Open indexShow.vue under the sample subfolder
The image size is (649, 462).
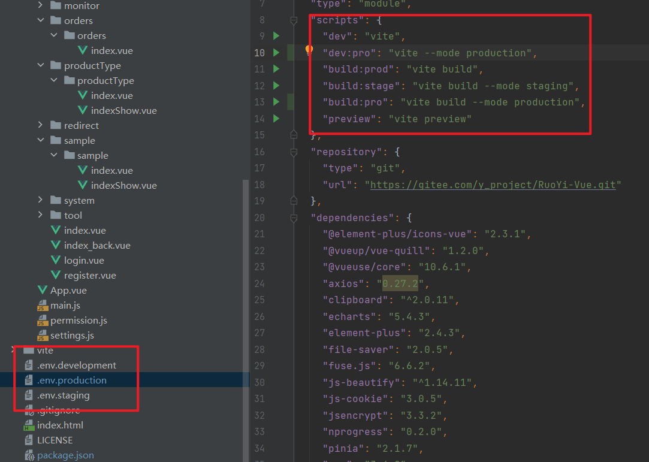coord(124,186)
